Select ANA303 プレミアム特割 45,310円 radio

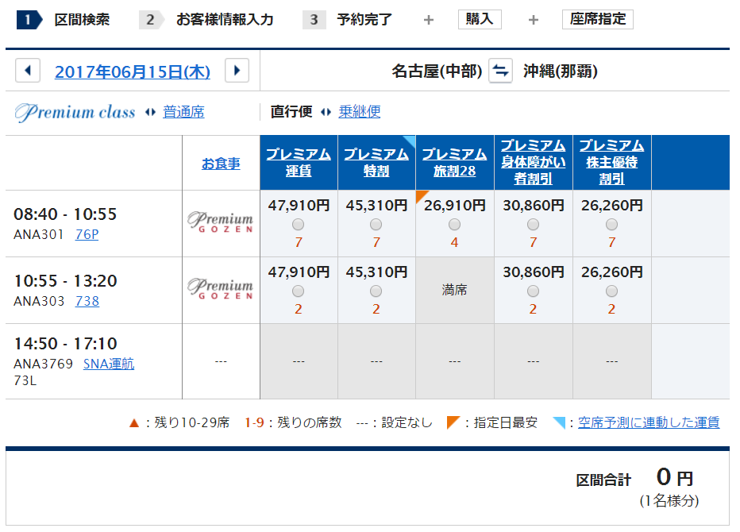coord(376,291)
